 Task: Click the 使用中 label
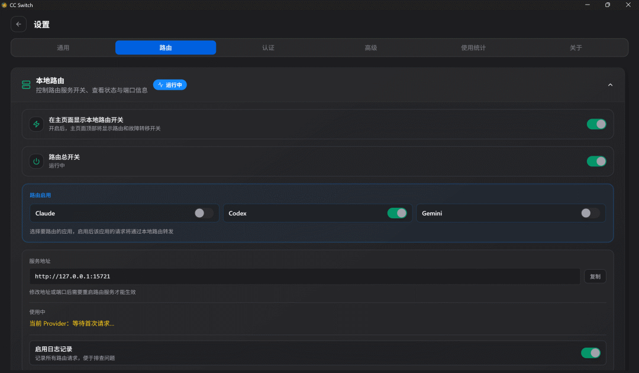(37, 312)
